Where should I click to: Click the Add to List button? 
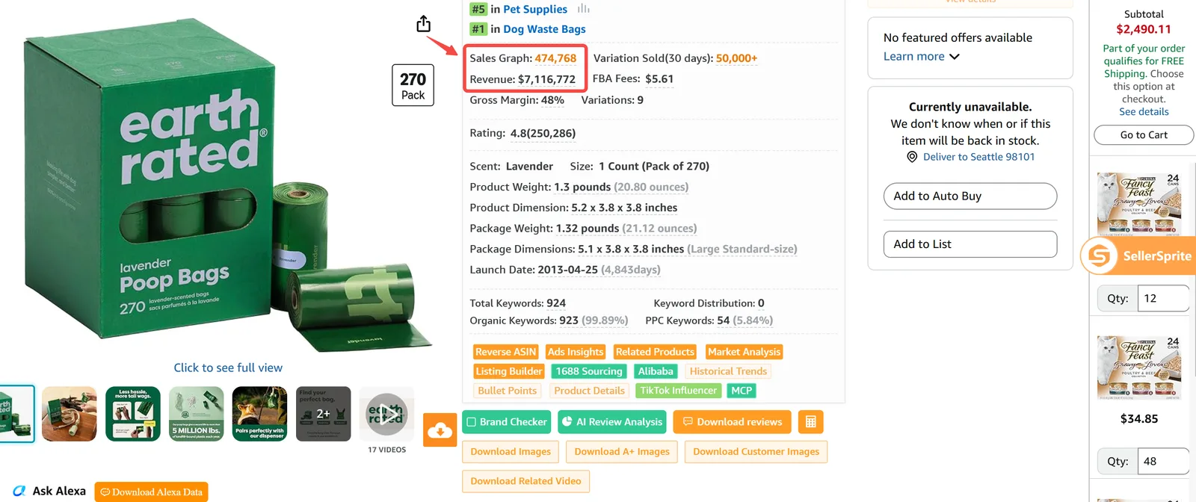pos(970,244)
